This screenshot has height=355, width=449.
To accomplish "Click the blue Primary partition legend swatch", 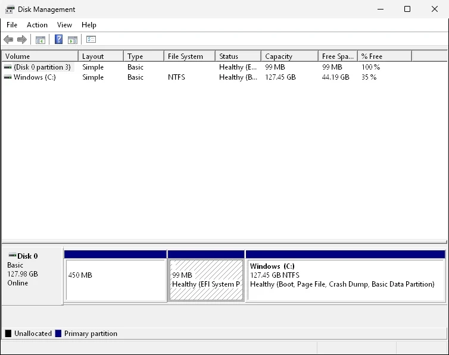I will [58, 333].
